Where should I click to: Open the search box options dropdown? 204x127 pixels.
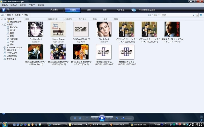tap(197, 15)
